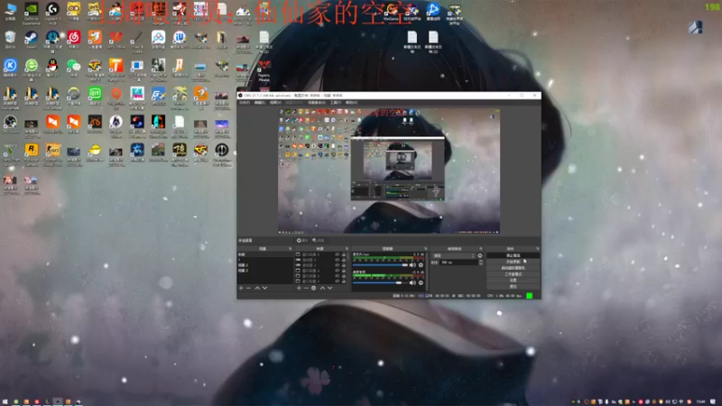Image resolution: width=722 pixels, height=406 pixels.
Task: Select the OBS Studio desktop shortcut
Action: click(10, 124)
